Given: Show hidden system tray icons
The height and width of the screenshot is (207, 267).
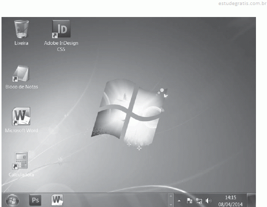Looking at the screenshot, I should [179, 201].
